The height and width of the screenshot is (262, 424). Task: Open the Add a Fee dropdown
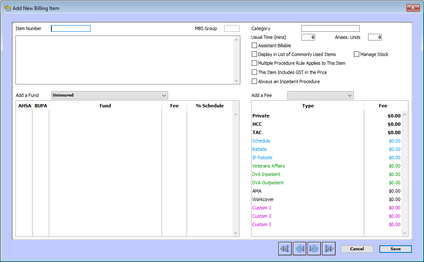click(x=320, y=95)
